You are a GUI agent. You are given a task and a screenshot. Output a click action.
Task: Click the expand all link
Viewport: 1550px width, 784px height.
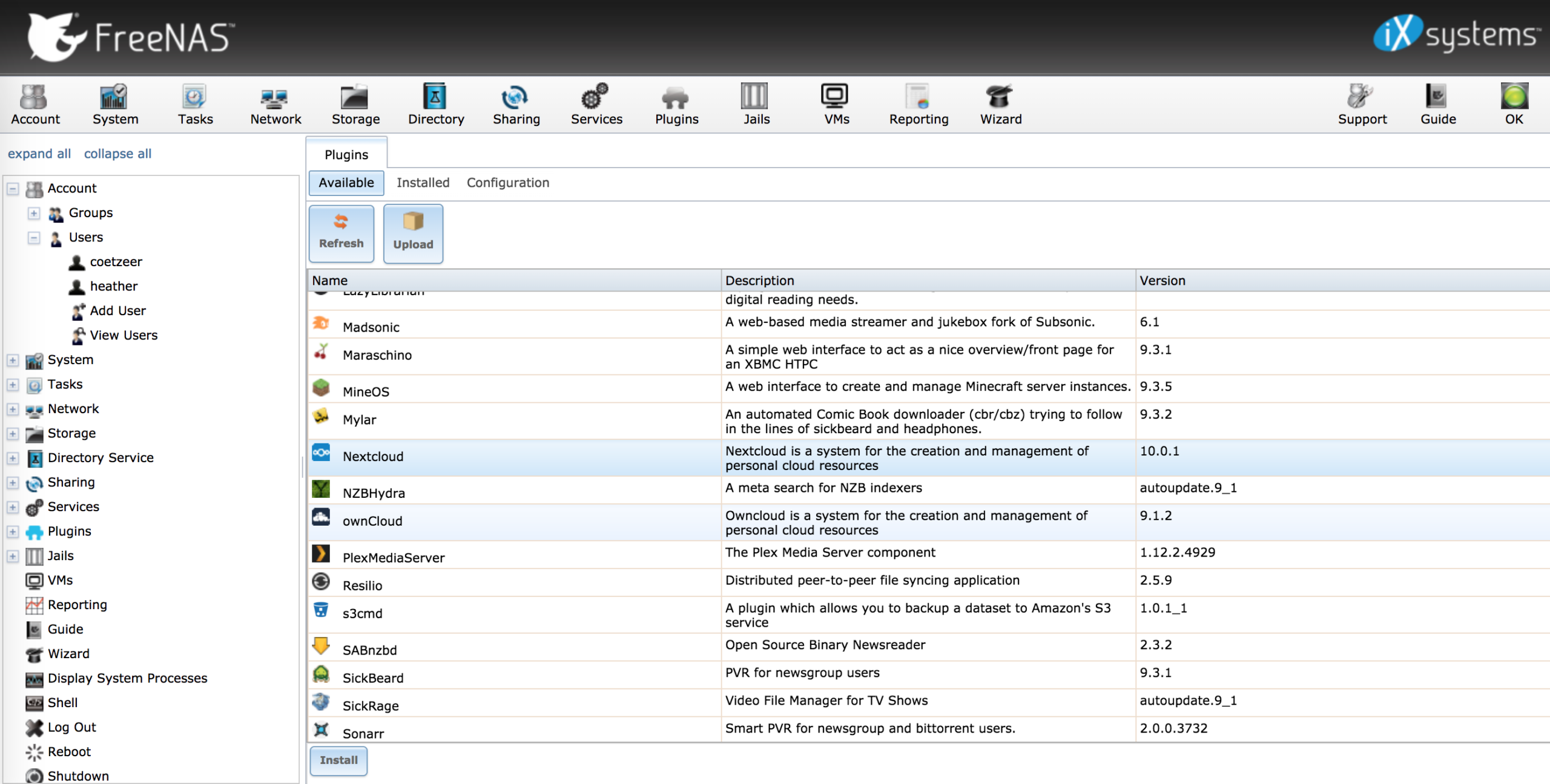point(39,153)
